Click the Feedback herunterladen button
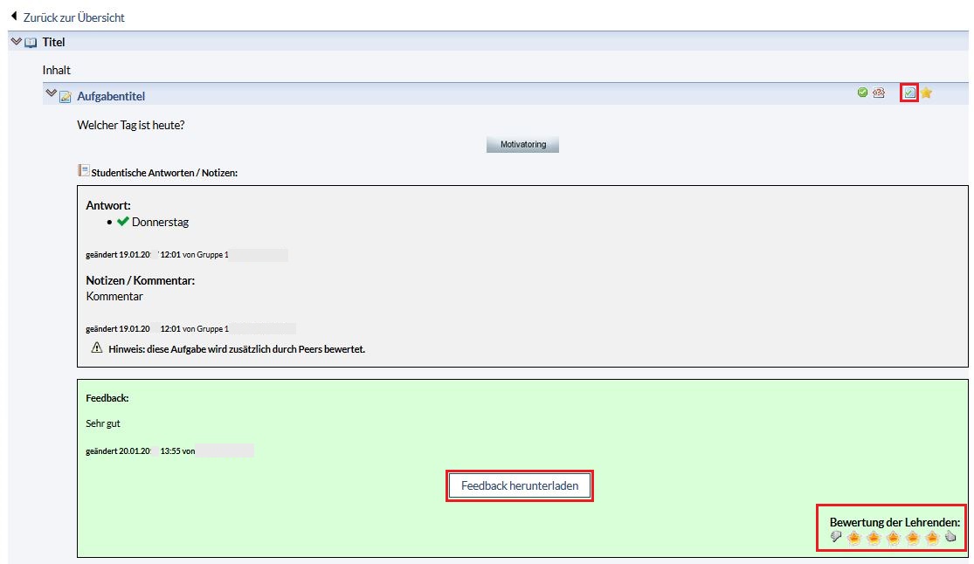This screenshot has height=564, width=974. (520, 485)
